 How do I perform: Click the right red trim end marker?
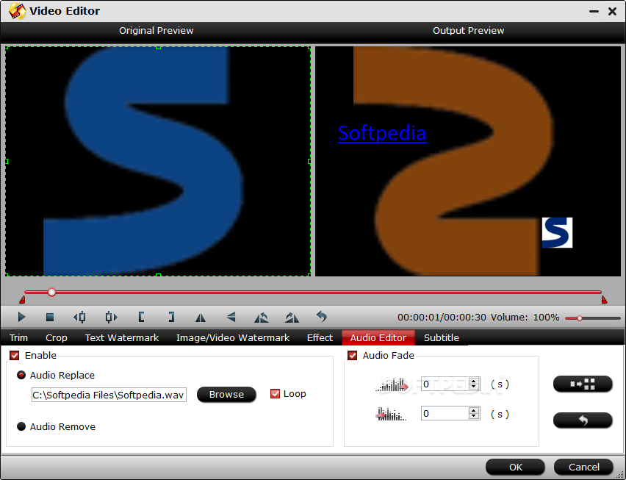pos(605,299)
